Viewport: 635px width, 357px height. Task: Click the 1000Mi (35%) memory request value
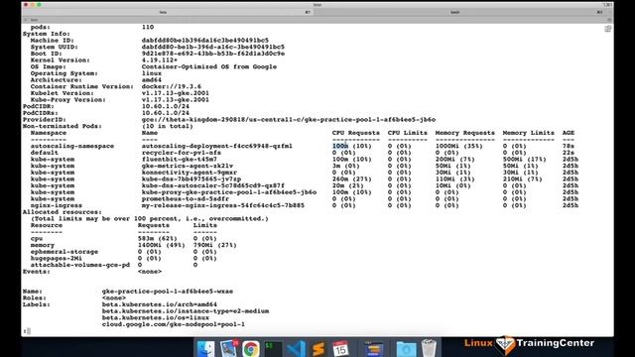coord(458,146)
